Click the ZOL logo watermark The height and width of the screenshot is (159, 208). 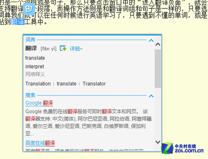182,148
